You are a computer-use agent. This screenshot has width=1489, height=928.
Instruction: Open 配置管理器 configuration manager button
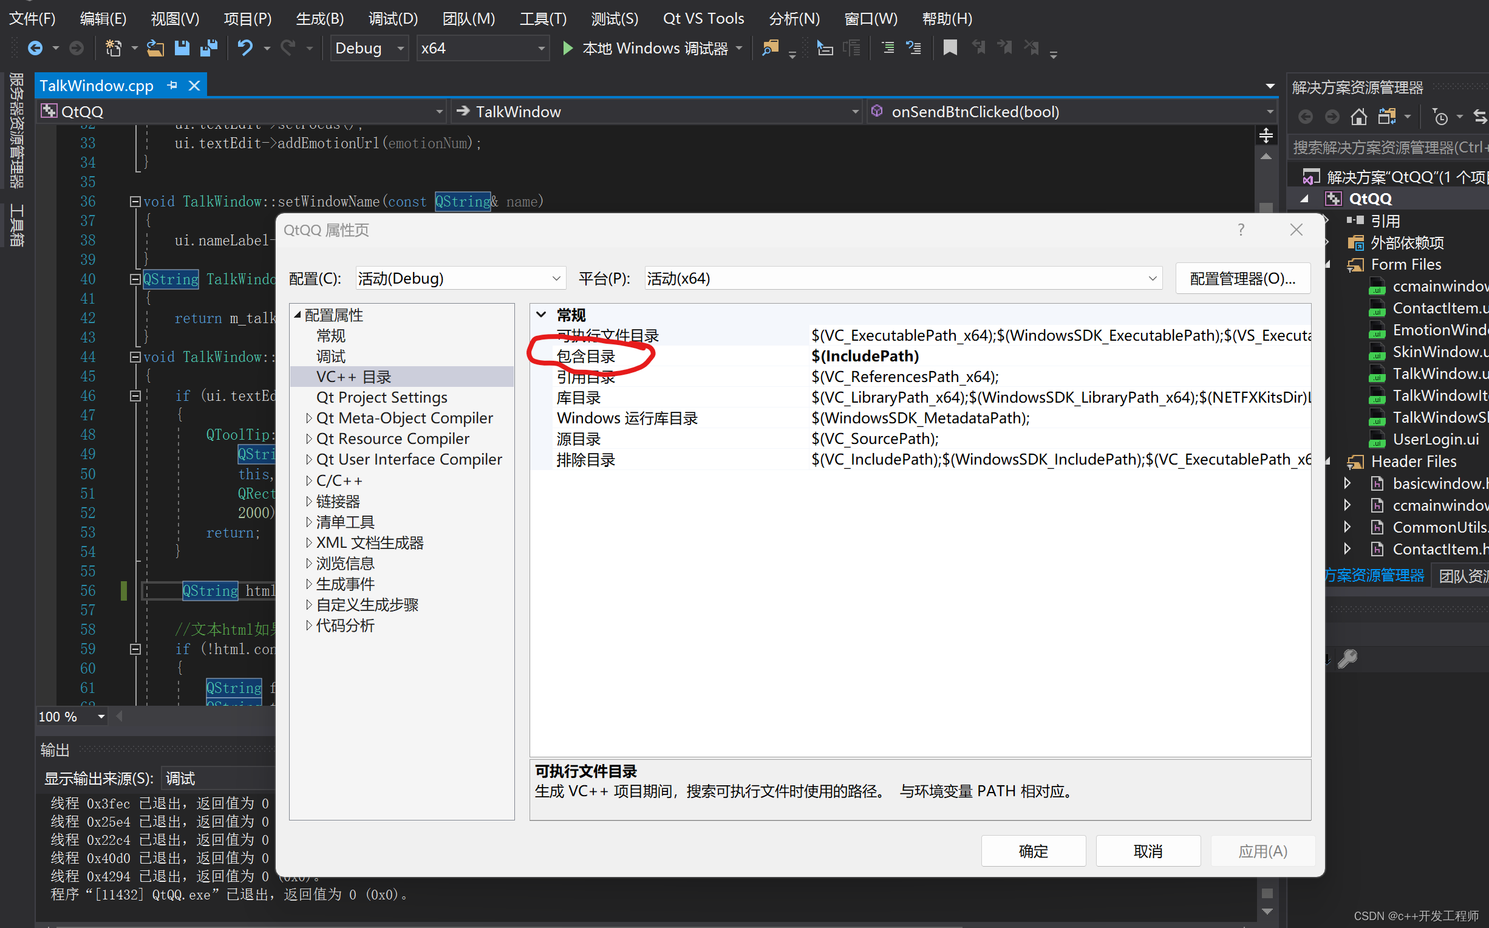(1242, 279)
